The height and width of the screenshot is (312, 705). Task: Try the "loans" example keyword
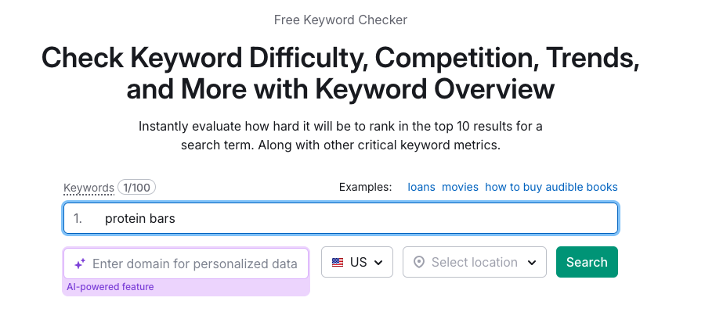click(x=421, y=187)
